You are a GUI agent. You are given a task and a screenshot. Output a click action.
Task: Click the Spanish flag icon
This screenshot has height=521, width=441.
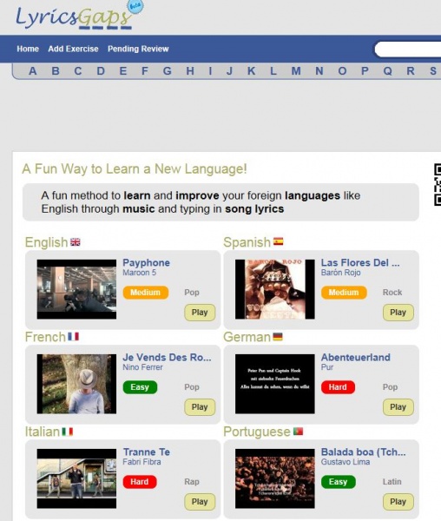pyautogui.click(x=279, y=241)
